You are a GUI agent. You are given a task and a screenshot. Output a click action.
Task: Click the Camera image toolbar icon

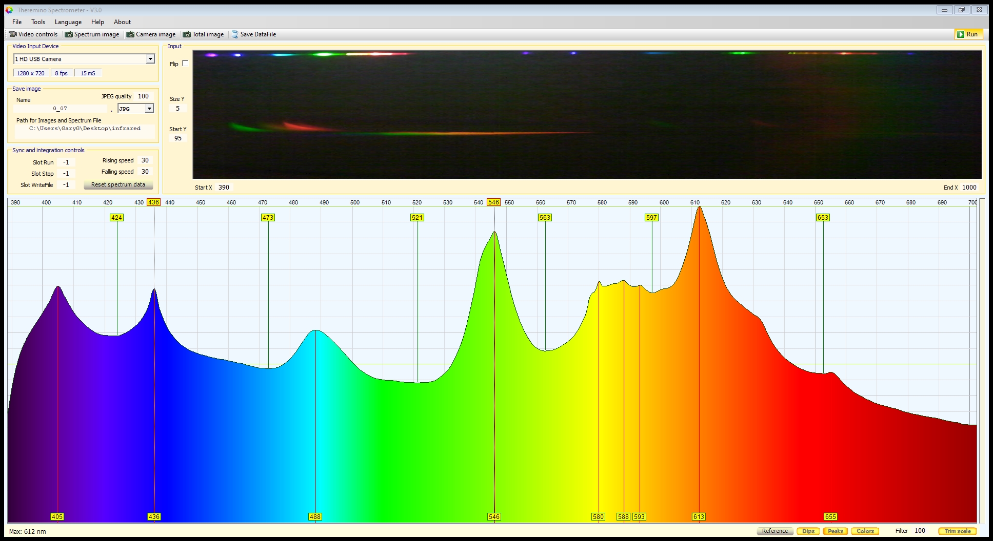point(131,34)
